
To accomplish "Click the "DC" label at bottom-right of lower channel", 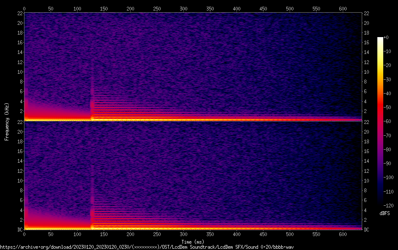I will [367, 230].
